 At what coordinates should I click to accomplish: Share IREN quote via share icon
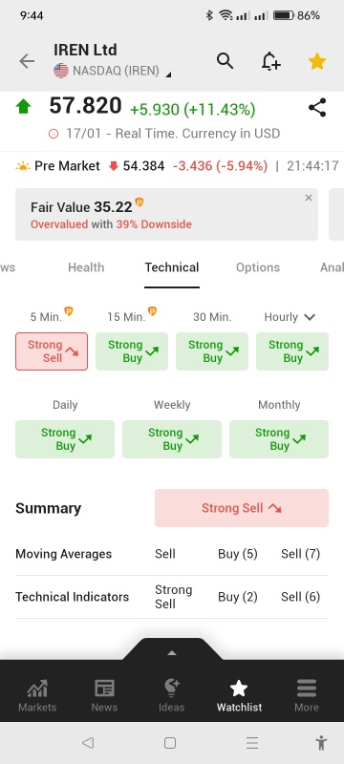tap(317, 108)
